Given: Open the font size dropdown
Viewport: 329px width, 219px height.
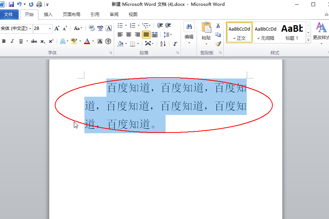Looking at the screenshot, I should 50,28.
